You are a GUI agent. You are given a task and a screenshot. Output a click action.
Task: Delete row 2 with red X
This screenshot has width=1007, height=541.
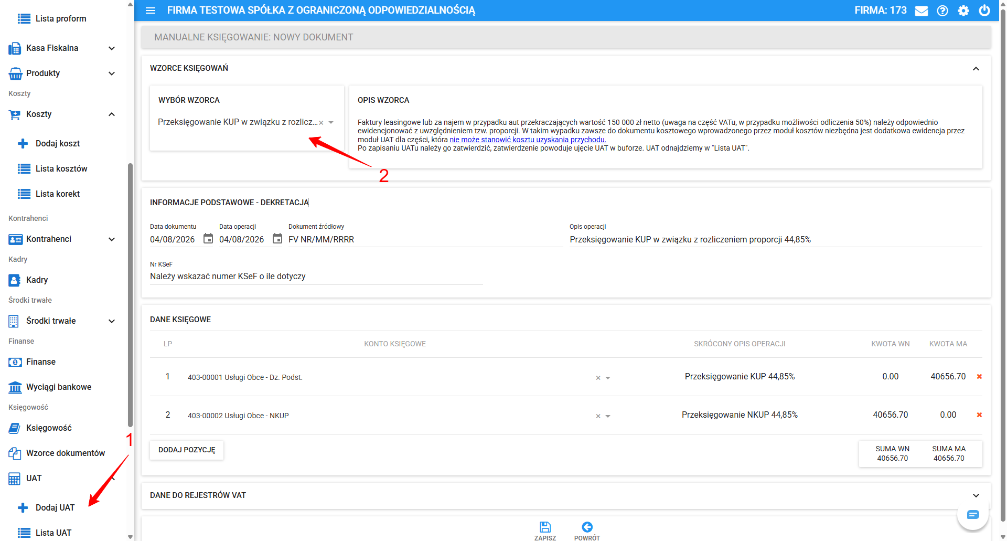point(979,415)
